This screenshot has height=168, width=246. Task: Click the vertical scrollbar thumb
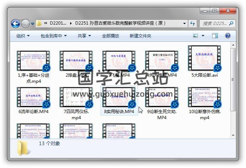(233, 80)
